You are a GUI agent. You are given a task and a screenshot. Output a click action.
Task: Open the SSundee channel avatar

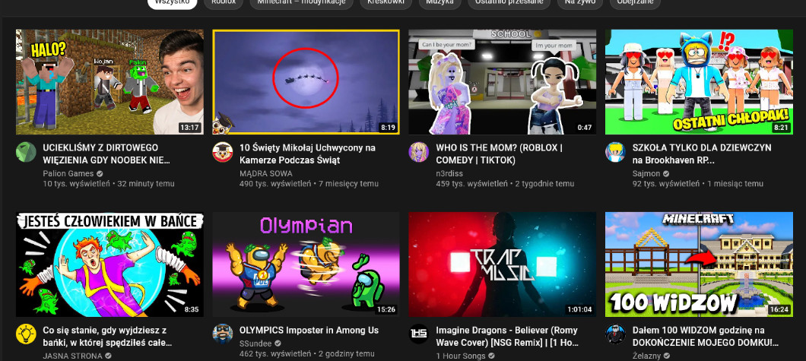[222, 333]
